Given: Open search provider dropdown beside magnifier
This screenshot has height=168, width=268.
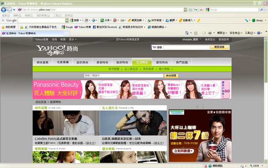Looking at the screenshot, I should point(265,10).
